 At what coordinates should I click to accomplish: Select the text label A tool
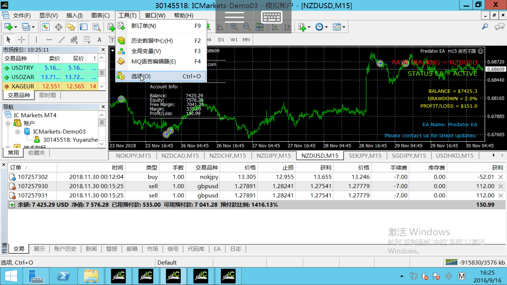pos(100,40)
